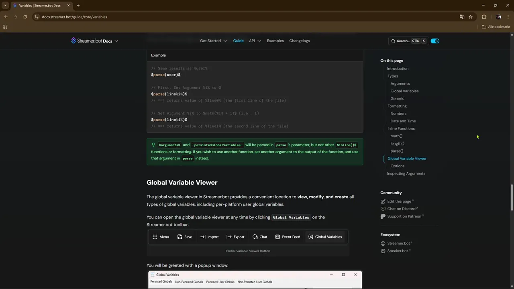The width and height of the screenshot is (514, 289).
Task: Jump to Inspecting Arguments section
Action: [406, 173]
